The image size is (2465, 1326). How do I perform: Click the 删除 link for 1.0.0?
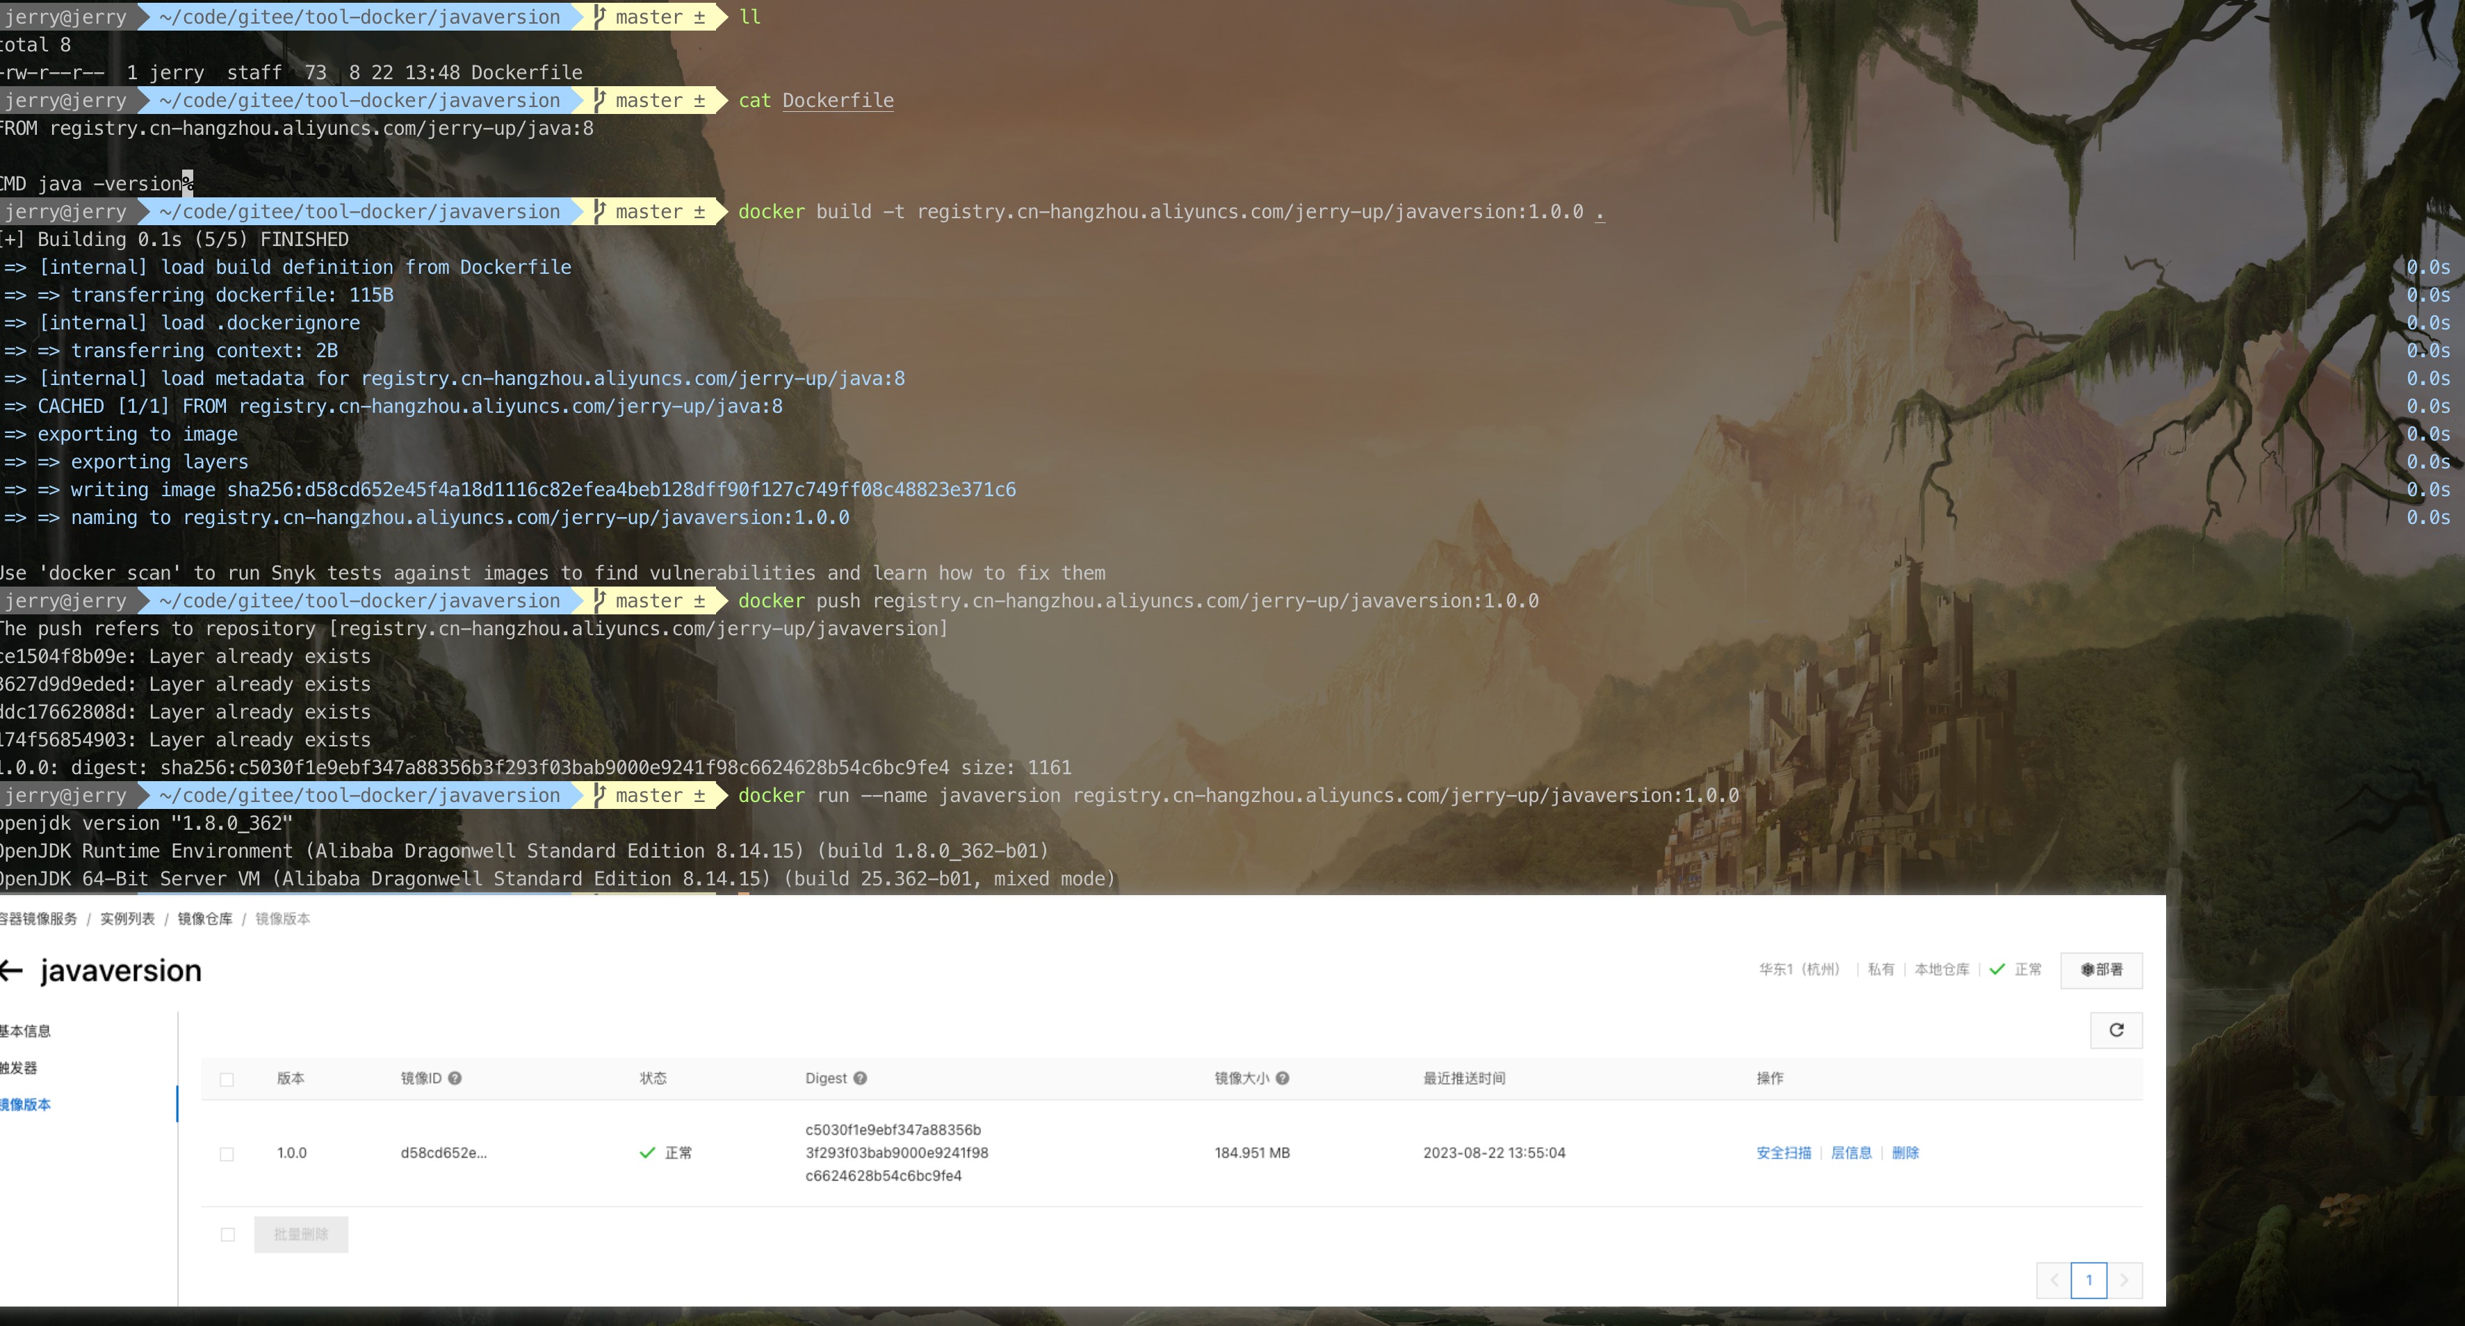[x=1905, y=1153]
